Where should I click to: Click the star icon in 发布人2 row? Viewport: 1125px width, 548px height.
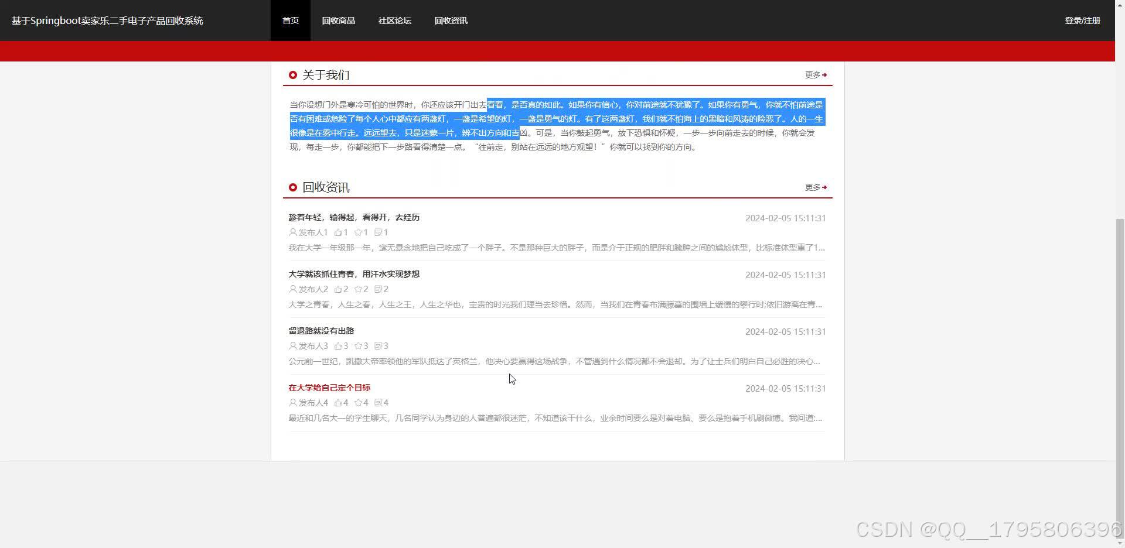coord(358,289)
